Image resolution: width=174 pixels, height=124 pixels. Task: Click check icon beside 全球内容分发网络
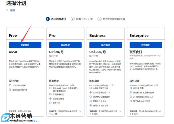pyautogui.click(x=10, y=89)
